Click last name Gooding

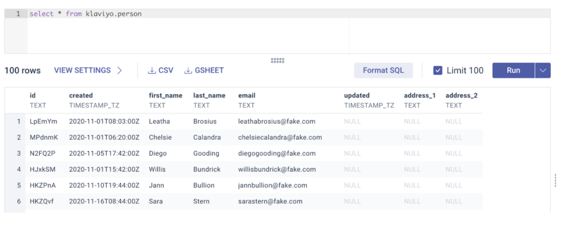coord(206,153)
